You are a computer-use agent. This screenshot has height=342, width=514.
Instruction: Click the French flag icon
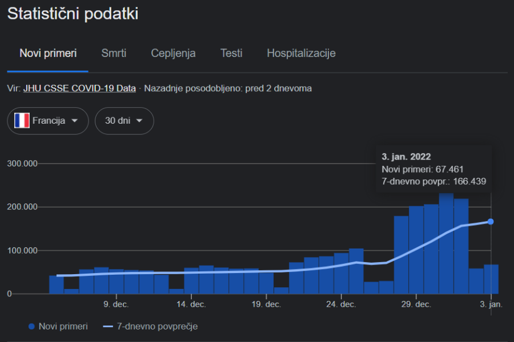(x=22, y=120)
